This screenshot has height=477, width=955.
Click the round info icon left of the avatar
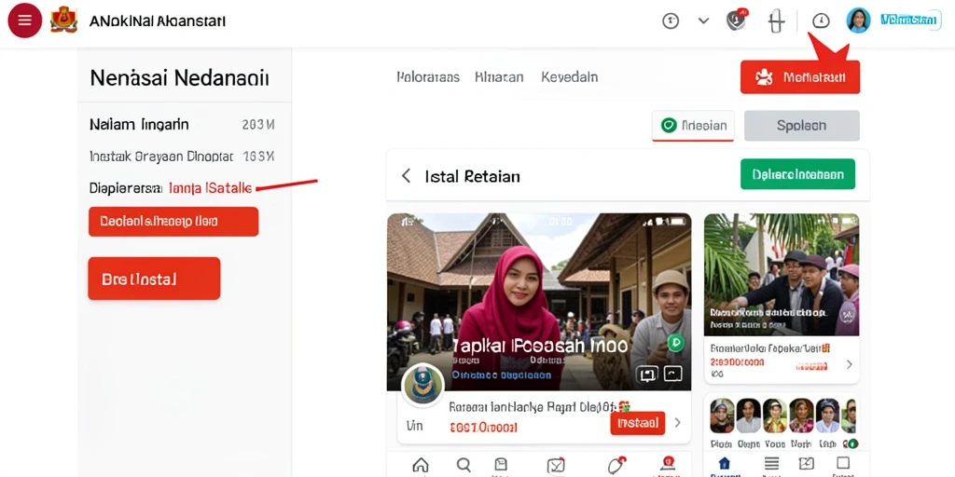coord(821,20)
